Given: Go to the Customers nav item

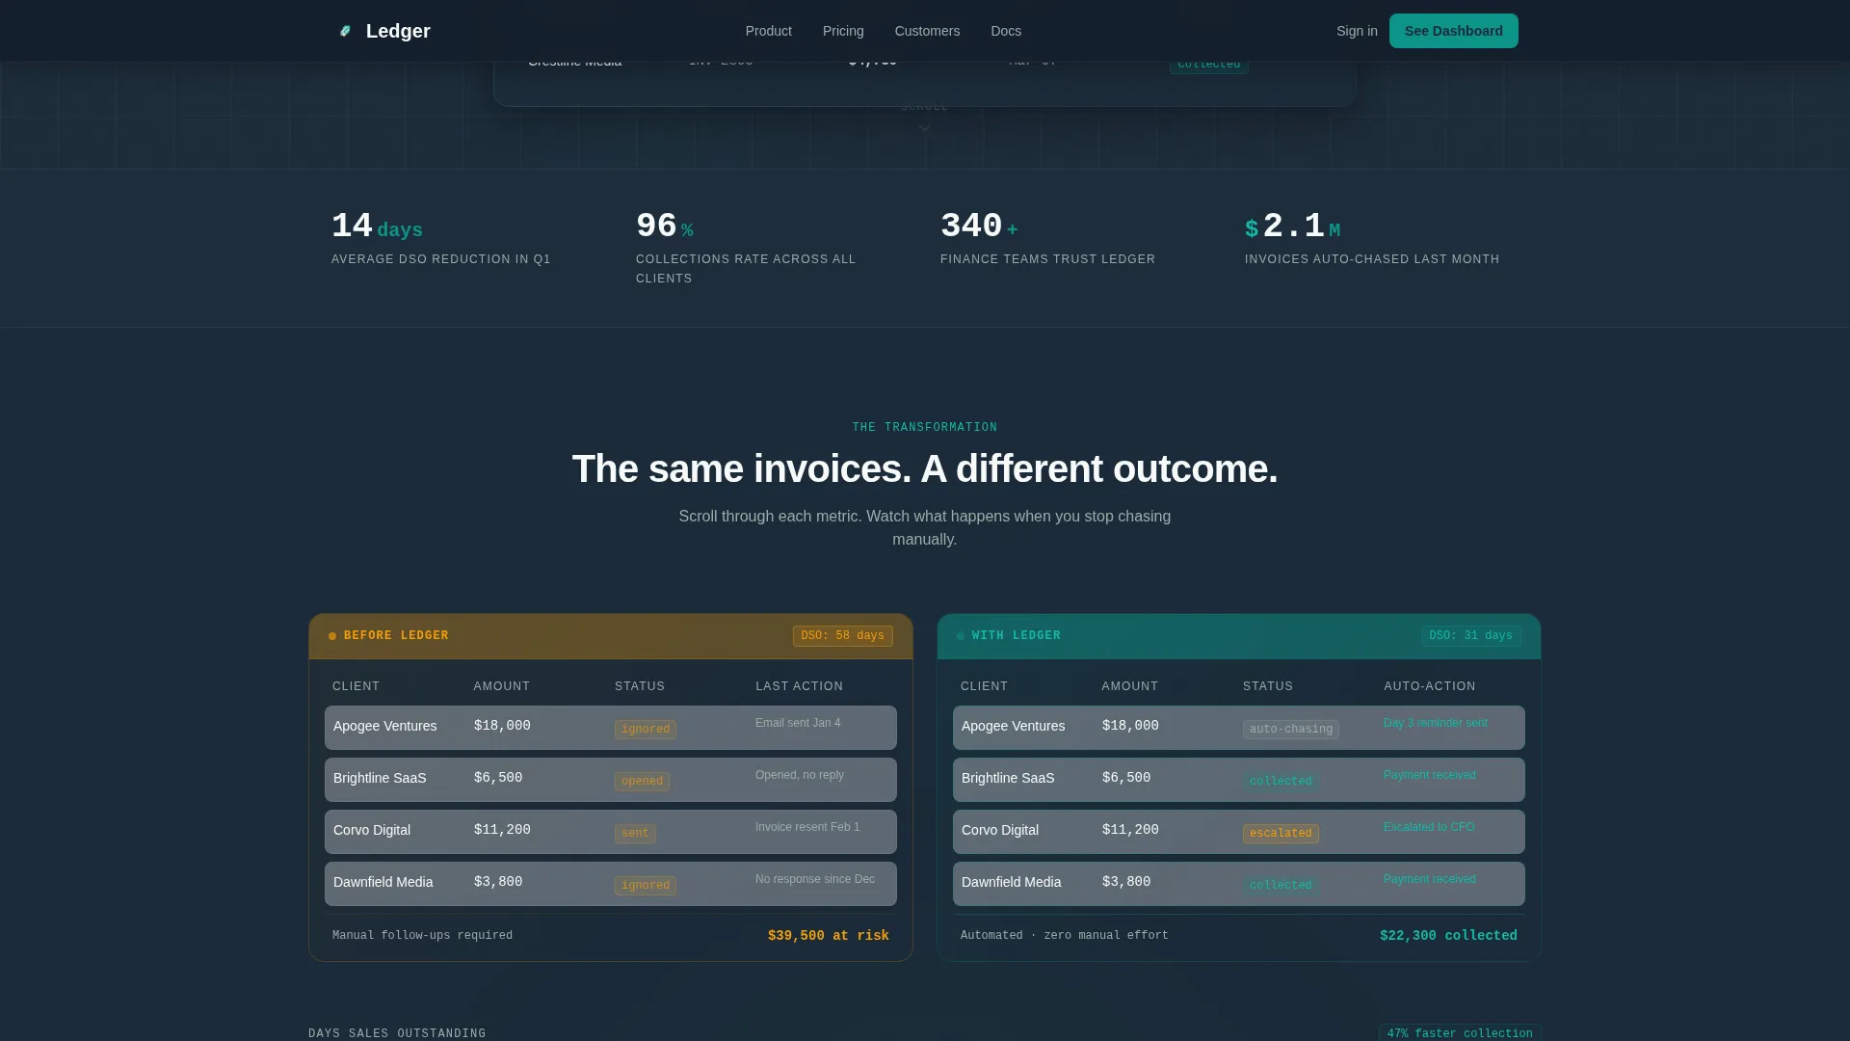Looking at the screenshot, I should point(927,31).
